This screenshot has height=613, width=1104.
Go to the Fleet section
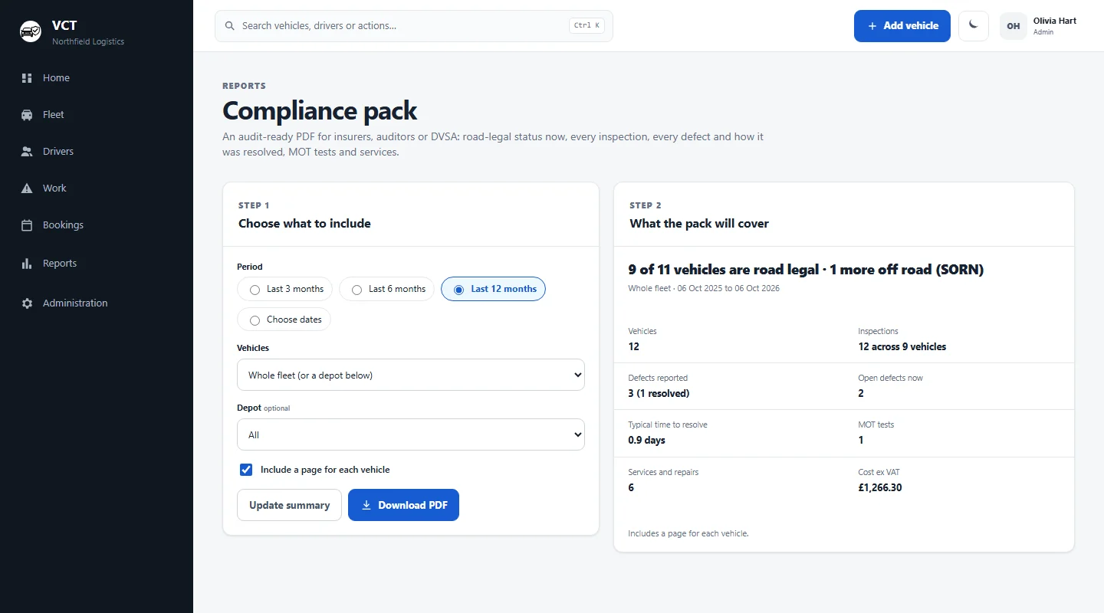coord(54,115)
